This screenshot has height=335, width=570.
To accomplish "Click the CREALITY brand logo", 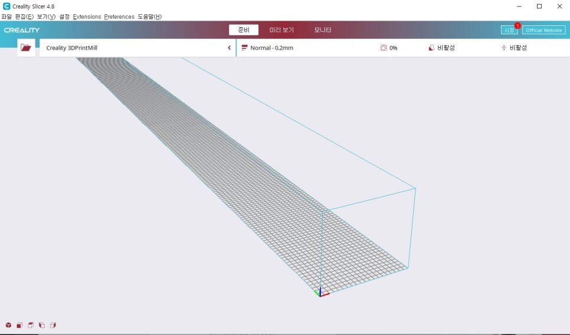I will [x=21, y=30].
